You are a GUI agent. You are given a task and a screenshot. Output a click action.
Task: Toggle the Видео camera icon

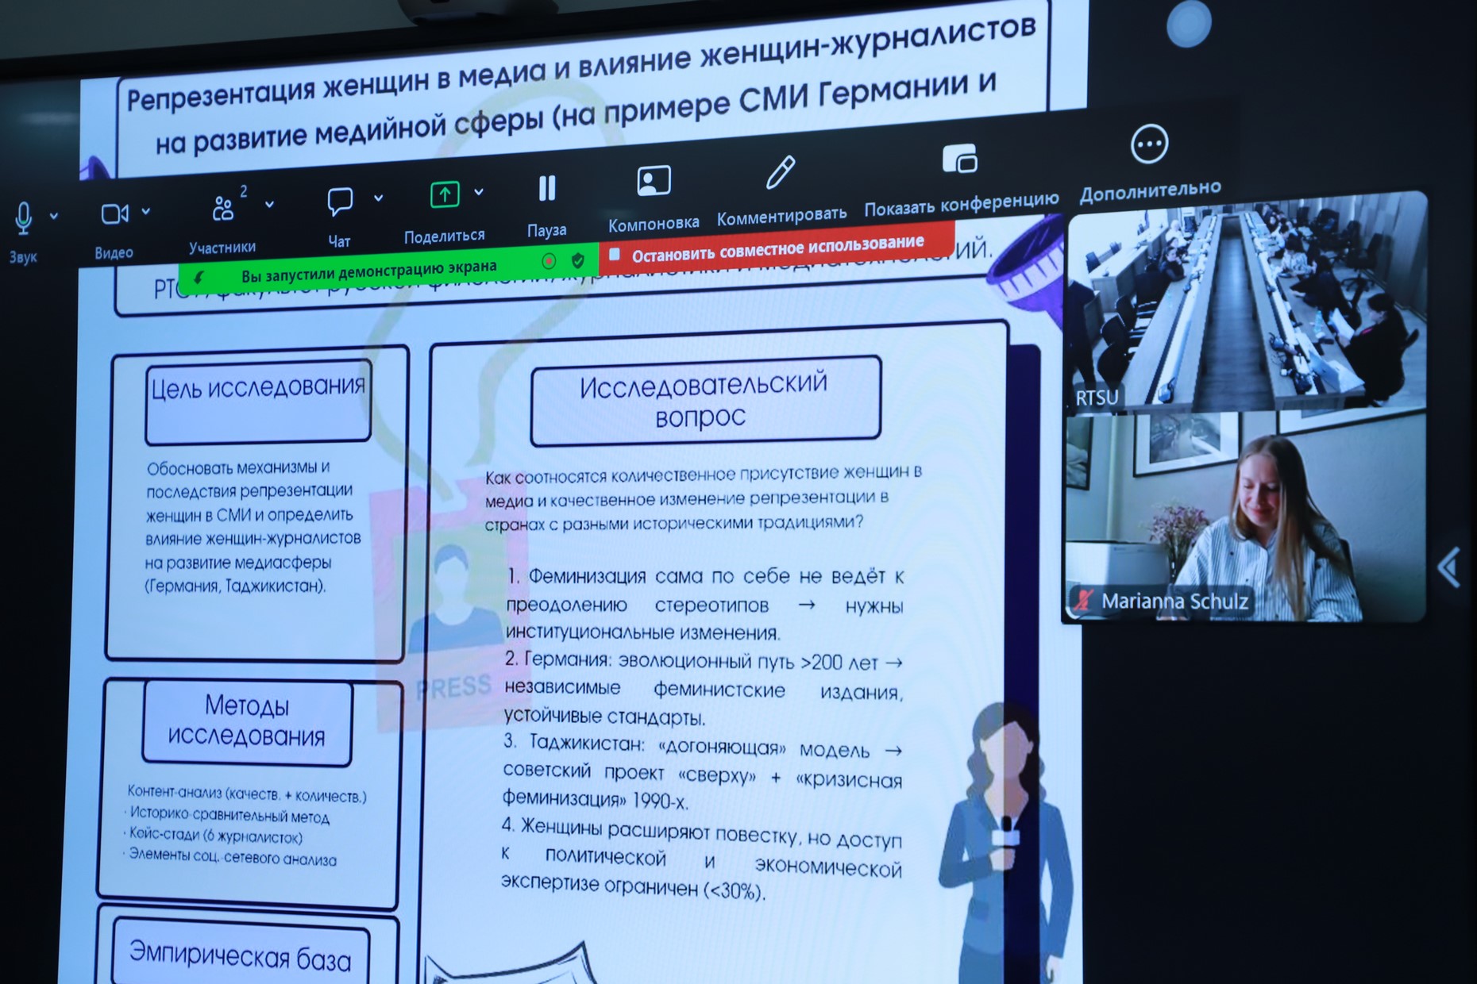pos(114,213)
